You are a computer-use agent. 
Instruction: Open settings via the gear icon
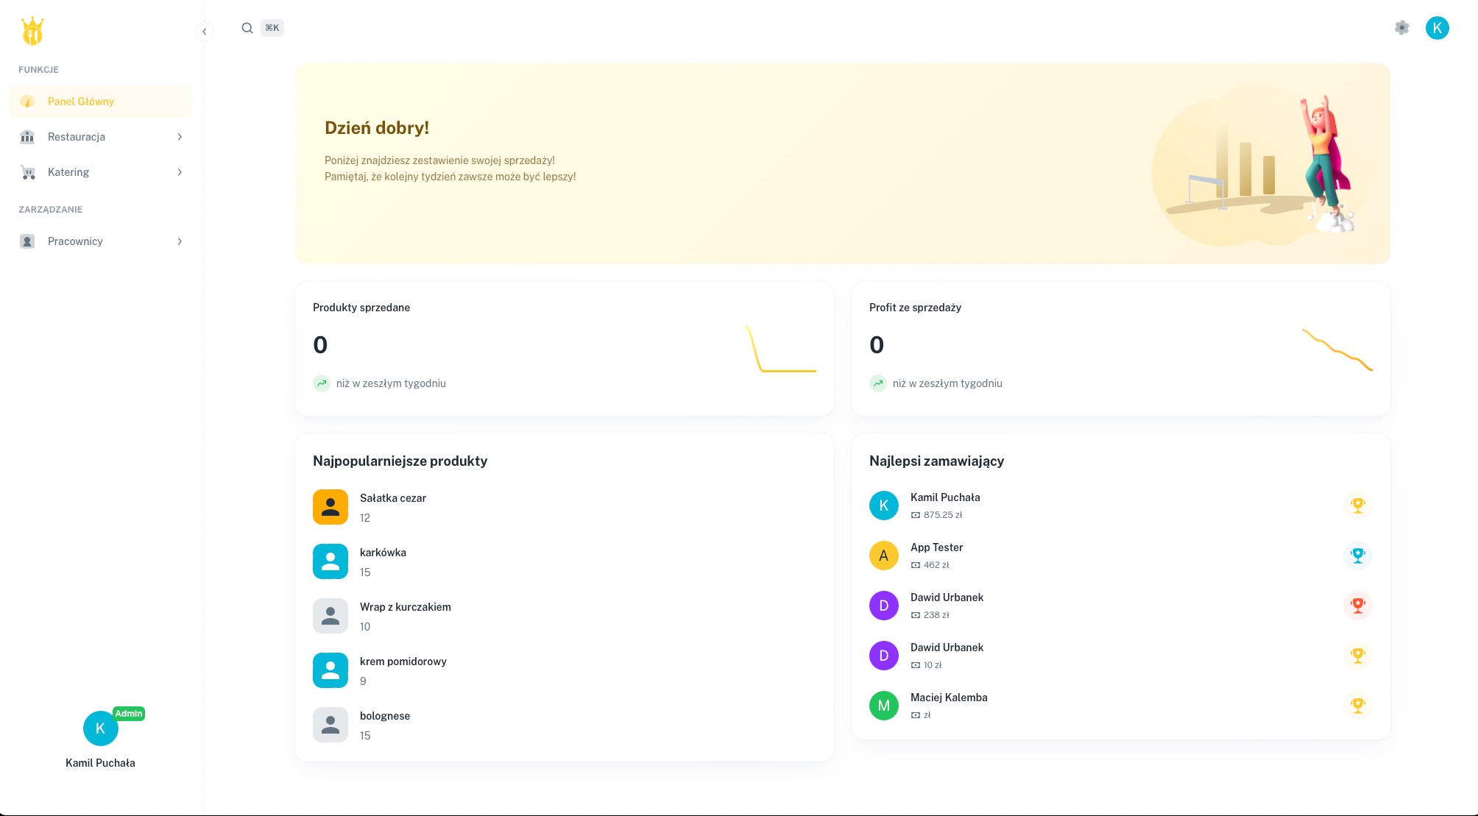click(x=1401, y=28)
